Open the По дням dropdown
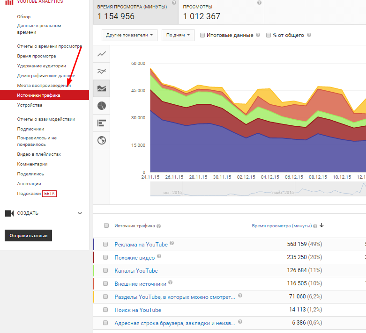This screenshot has height=333, width=366. point(178,35)
